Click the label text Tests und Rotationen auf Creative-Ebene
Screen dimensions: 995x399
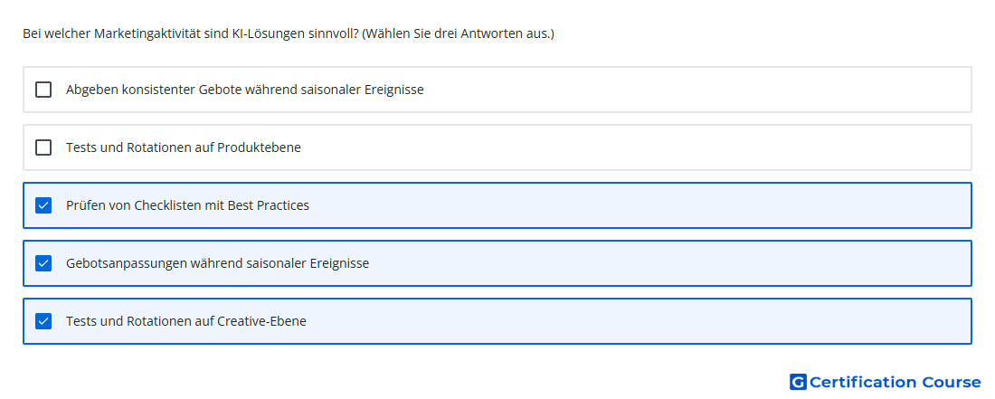pyautogui.click(x=186, y=321)
